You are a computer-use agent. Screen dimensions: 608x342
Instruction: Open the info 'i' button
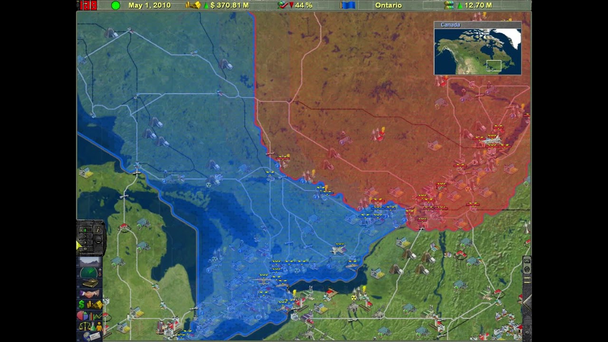[x=98, y=229]
